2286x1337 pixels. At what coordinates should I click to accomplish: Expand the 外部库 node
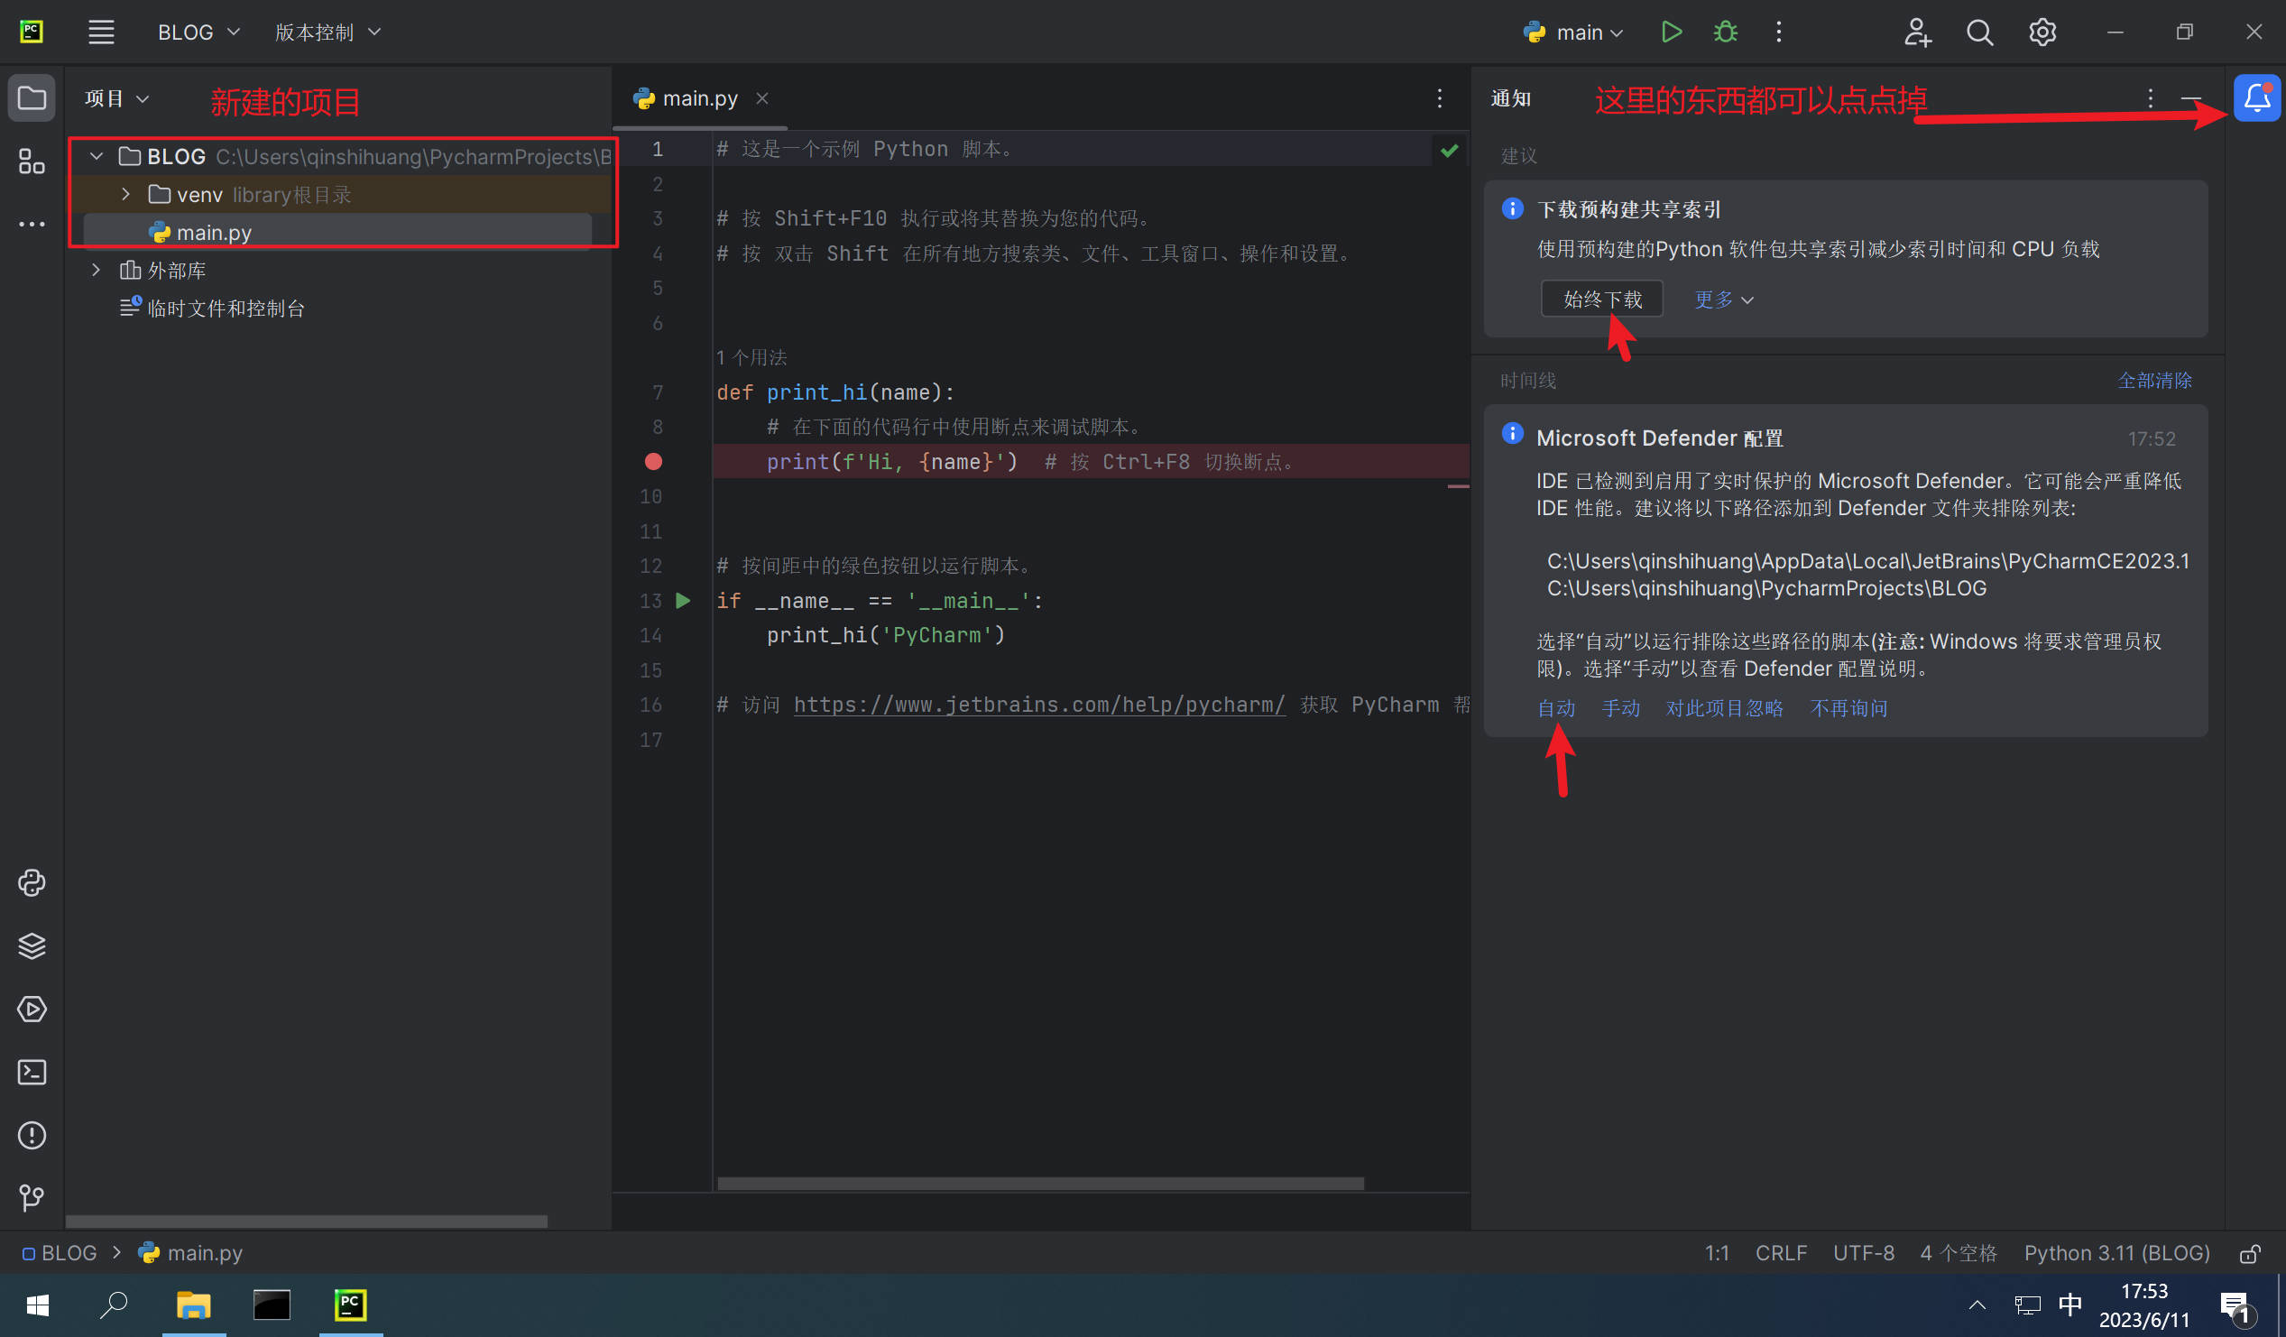[x=97, y=271]
